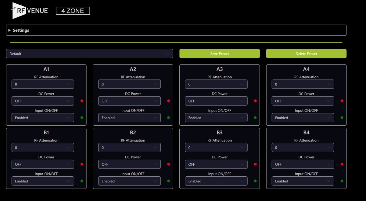This screenshot has height=201, width=366.
Task: Open the Default preset dropdown
Action: [90, 54]
